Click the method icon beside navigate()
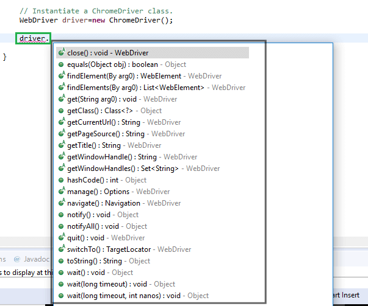Screen dimensions: 368x306 coord(62,203)
